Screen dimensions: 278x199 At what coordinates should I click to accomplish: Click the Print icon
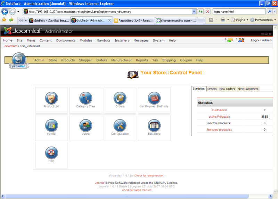click(x=223, y=20)
